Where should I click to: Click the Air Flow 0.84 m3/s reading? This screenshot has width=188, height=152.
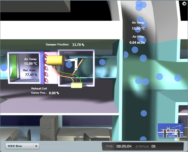point(137,43)
